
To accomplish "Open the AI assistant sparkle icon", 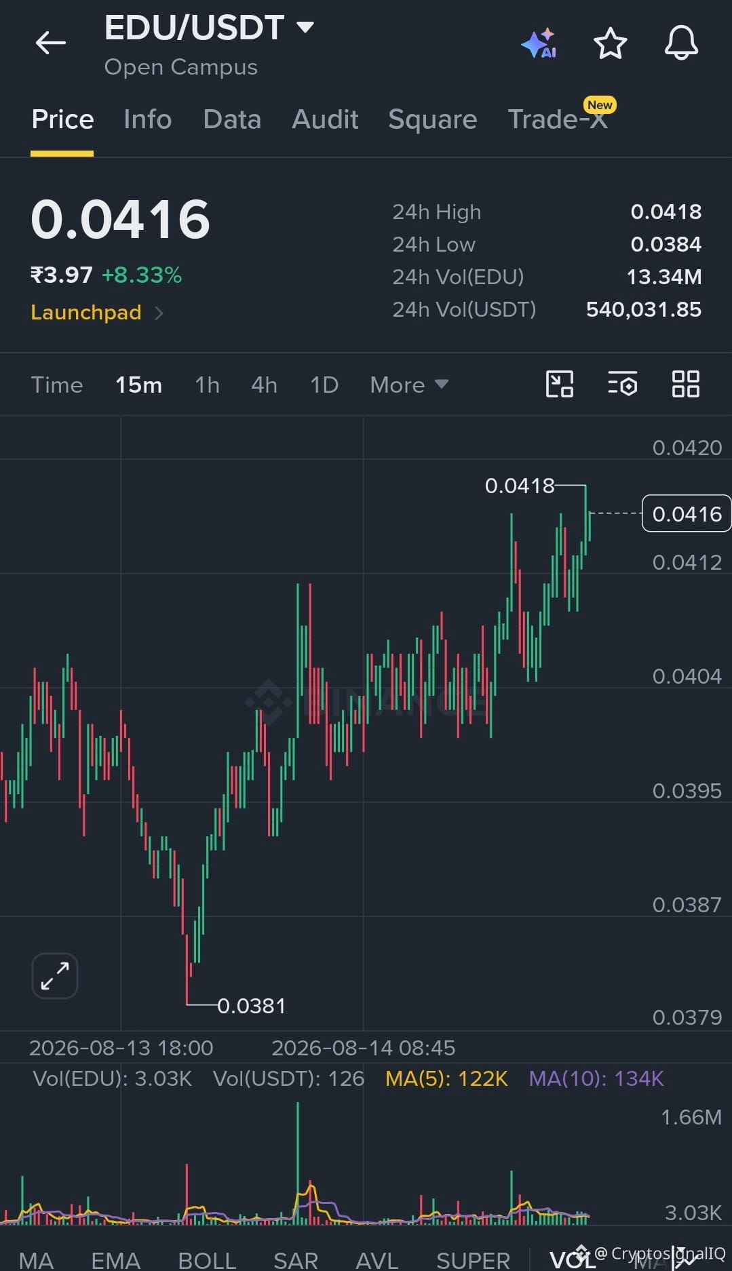I will [x=539, y=43].
